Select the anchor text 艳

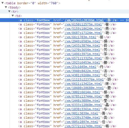pos(107,33)
